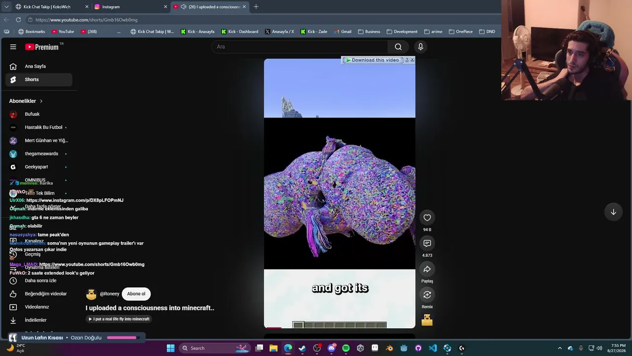Go back with the browser back arrow
The height and width of the screenshot is (356, 632).
coord(6,20)
